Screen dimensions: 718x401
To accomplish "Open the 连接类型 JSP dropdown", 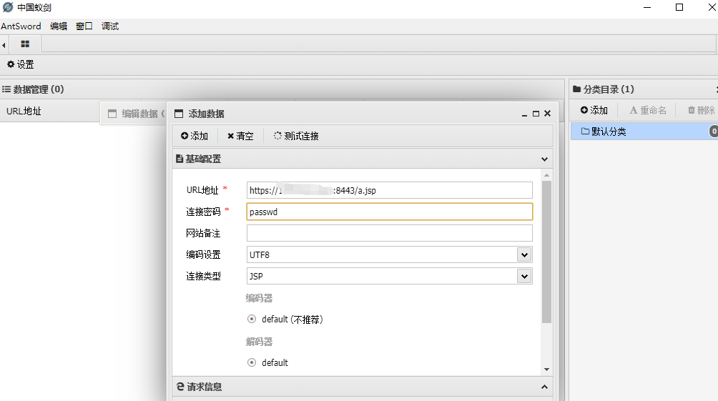I will point(524,276).
